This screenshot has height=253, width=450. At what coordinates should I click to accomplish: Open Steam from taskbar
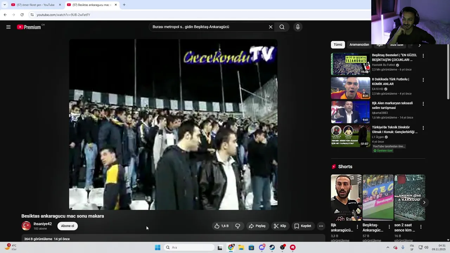(x=272, y=247)
